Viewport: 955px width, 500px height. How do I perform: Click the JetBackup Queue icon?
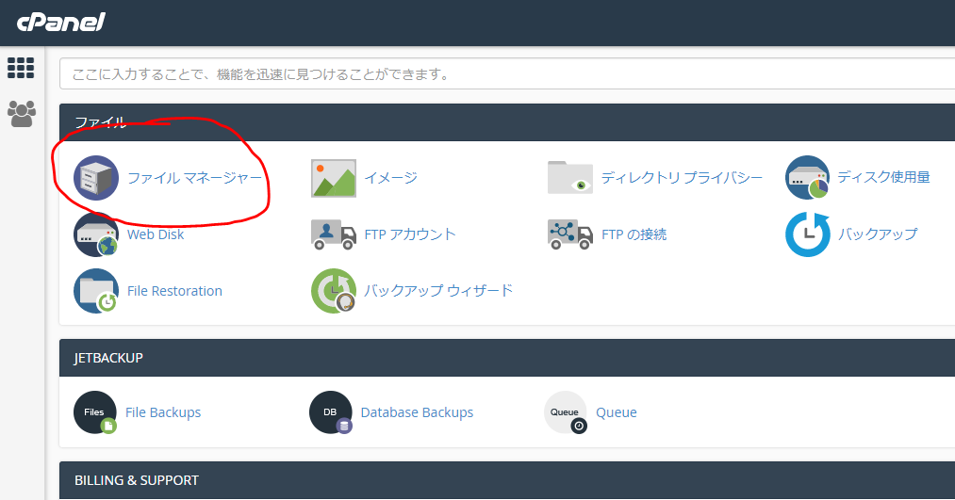(x=566, y=412)
